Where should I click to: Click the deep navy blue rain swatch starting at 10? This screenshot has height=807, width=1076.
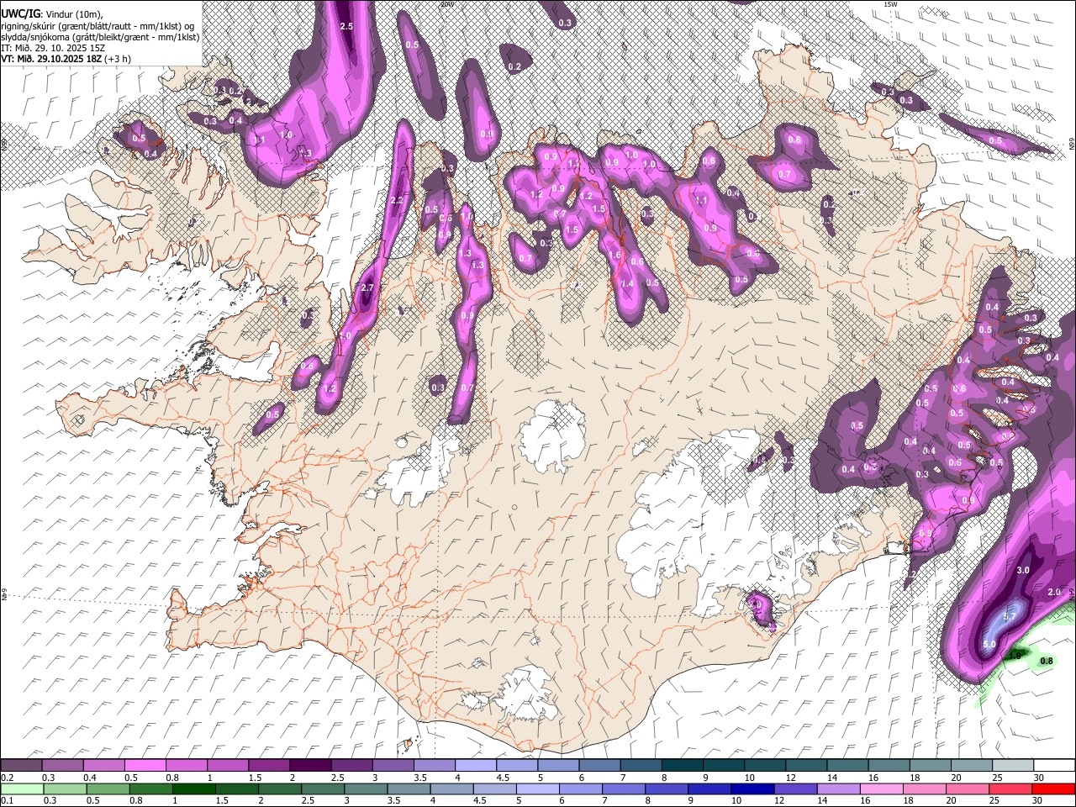click(x=752, y=789)
